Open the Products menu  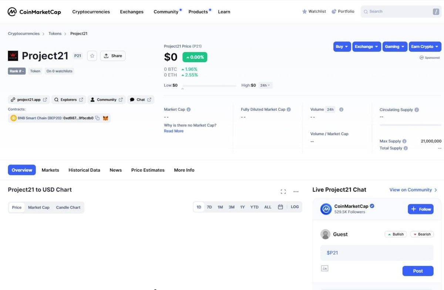[x=198, y=12]
